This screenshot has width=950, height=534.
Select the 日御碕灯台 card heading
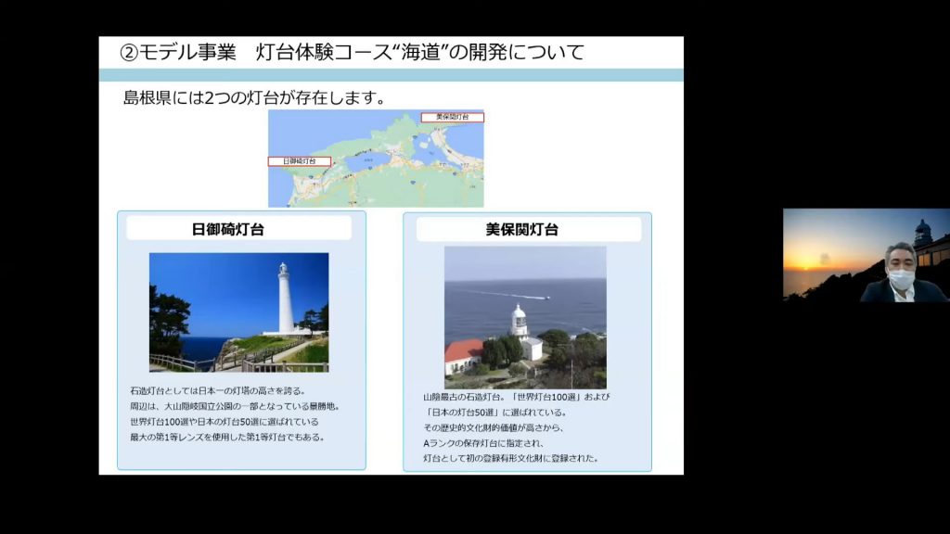[228, 230]
